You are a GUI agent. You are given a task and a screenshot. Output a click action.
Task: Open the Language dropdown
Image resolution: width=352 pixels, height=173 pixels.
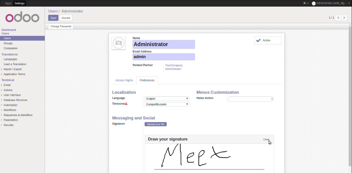pos(167,99)
